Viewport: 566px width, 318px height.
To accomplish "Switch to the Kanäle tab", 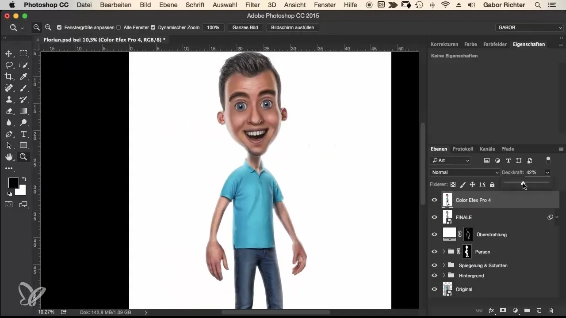I will coord(487,149).
